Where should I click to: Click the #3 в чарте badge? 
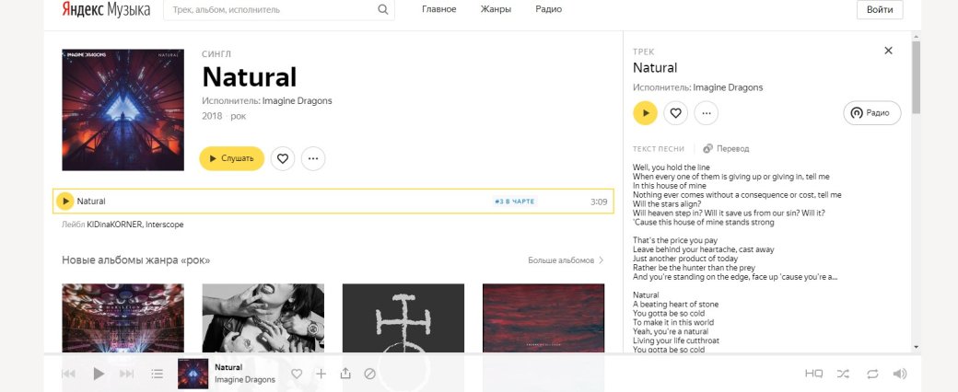[x=514, y=202]
